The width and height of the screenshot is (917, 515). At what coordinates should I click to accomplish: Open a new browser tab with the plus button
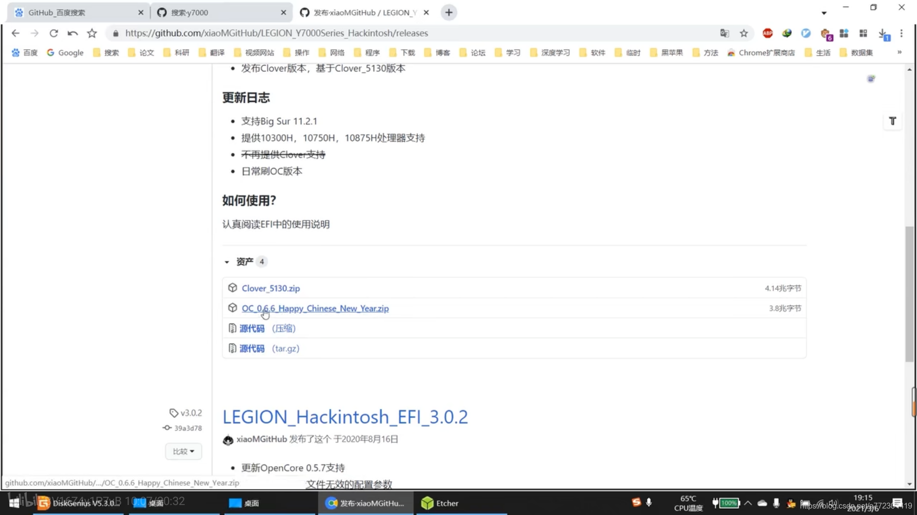[448, 12]
